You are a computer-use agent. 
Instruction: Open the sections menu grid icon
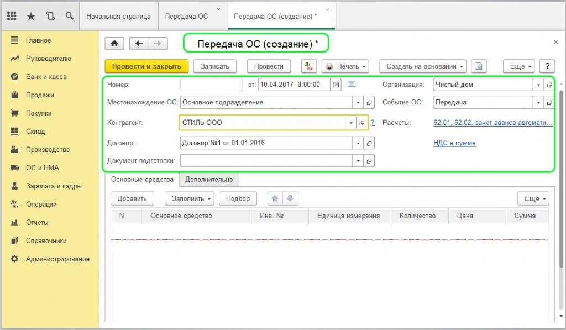click(12, 16)
